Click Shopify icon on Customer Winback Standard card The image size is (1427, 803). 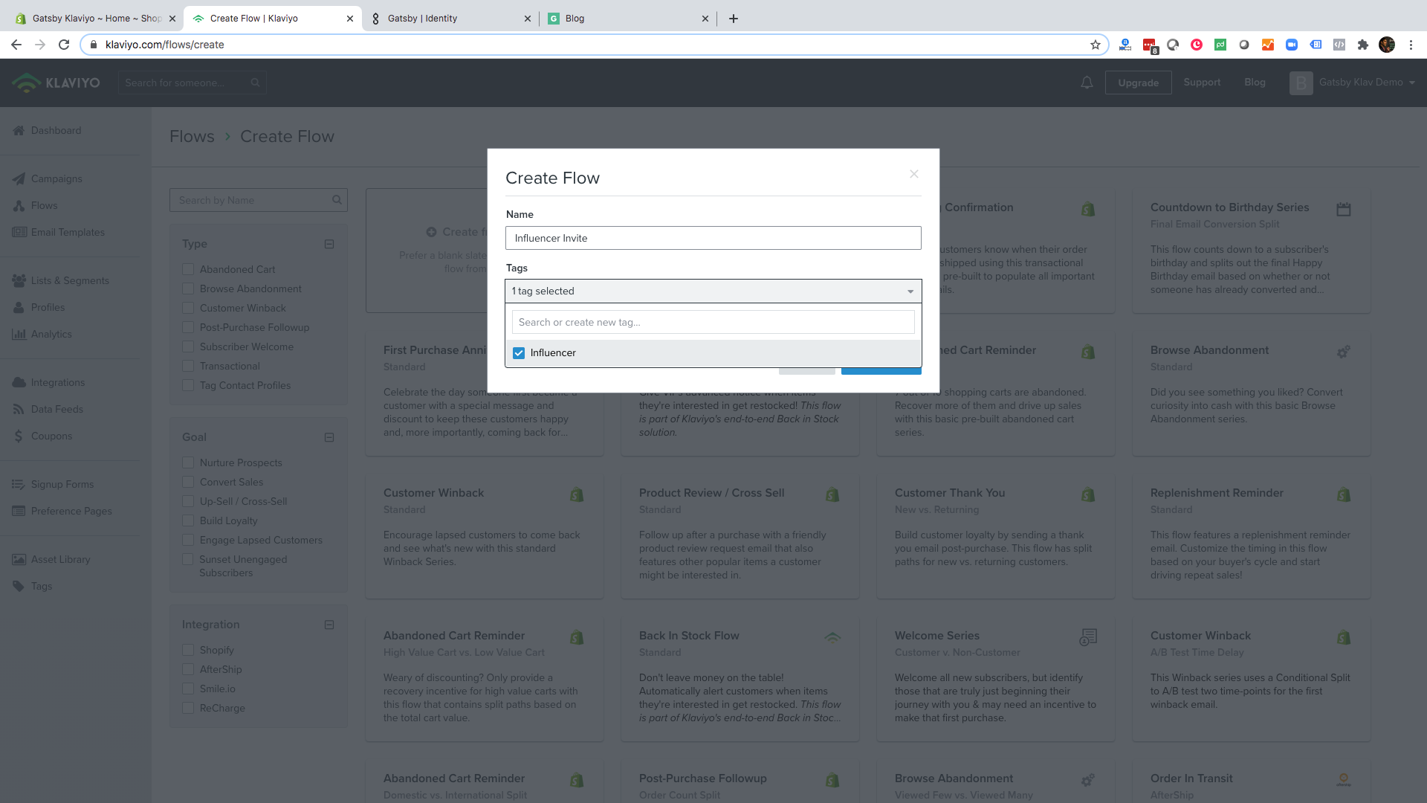pos(577,494)
